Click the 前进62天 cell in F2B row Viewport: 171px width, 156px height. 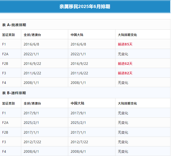(x=125, y=64)
